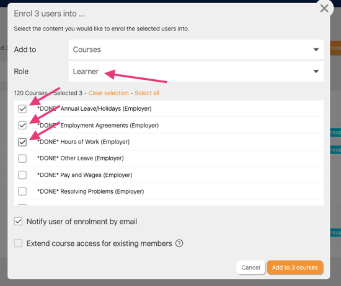The width and height of the screenshot is (341, 286).
Task: Click the Clear selection link
Action: pos(108,93)
